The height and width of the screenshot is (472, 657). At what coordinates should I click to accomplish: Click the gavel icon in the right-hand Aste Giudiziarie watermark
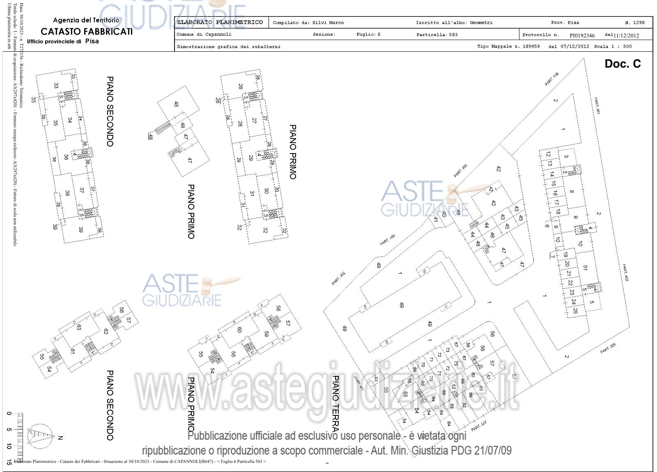click(x=468, y=190)
